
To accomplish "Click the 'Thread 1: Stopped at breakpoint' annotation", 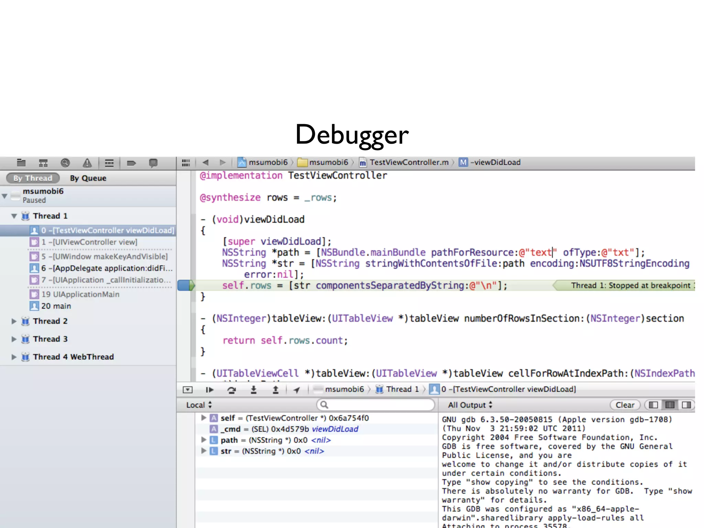I will click(624, 285).
